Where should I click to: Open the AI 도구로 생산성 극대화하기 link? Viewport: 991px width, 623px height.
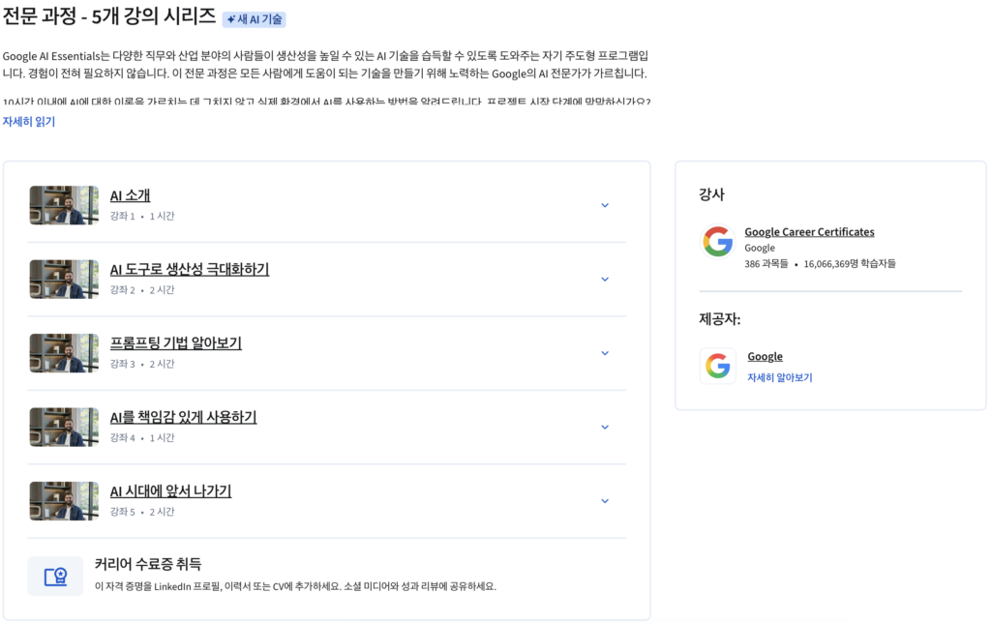coord(190,270)
